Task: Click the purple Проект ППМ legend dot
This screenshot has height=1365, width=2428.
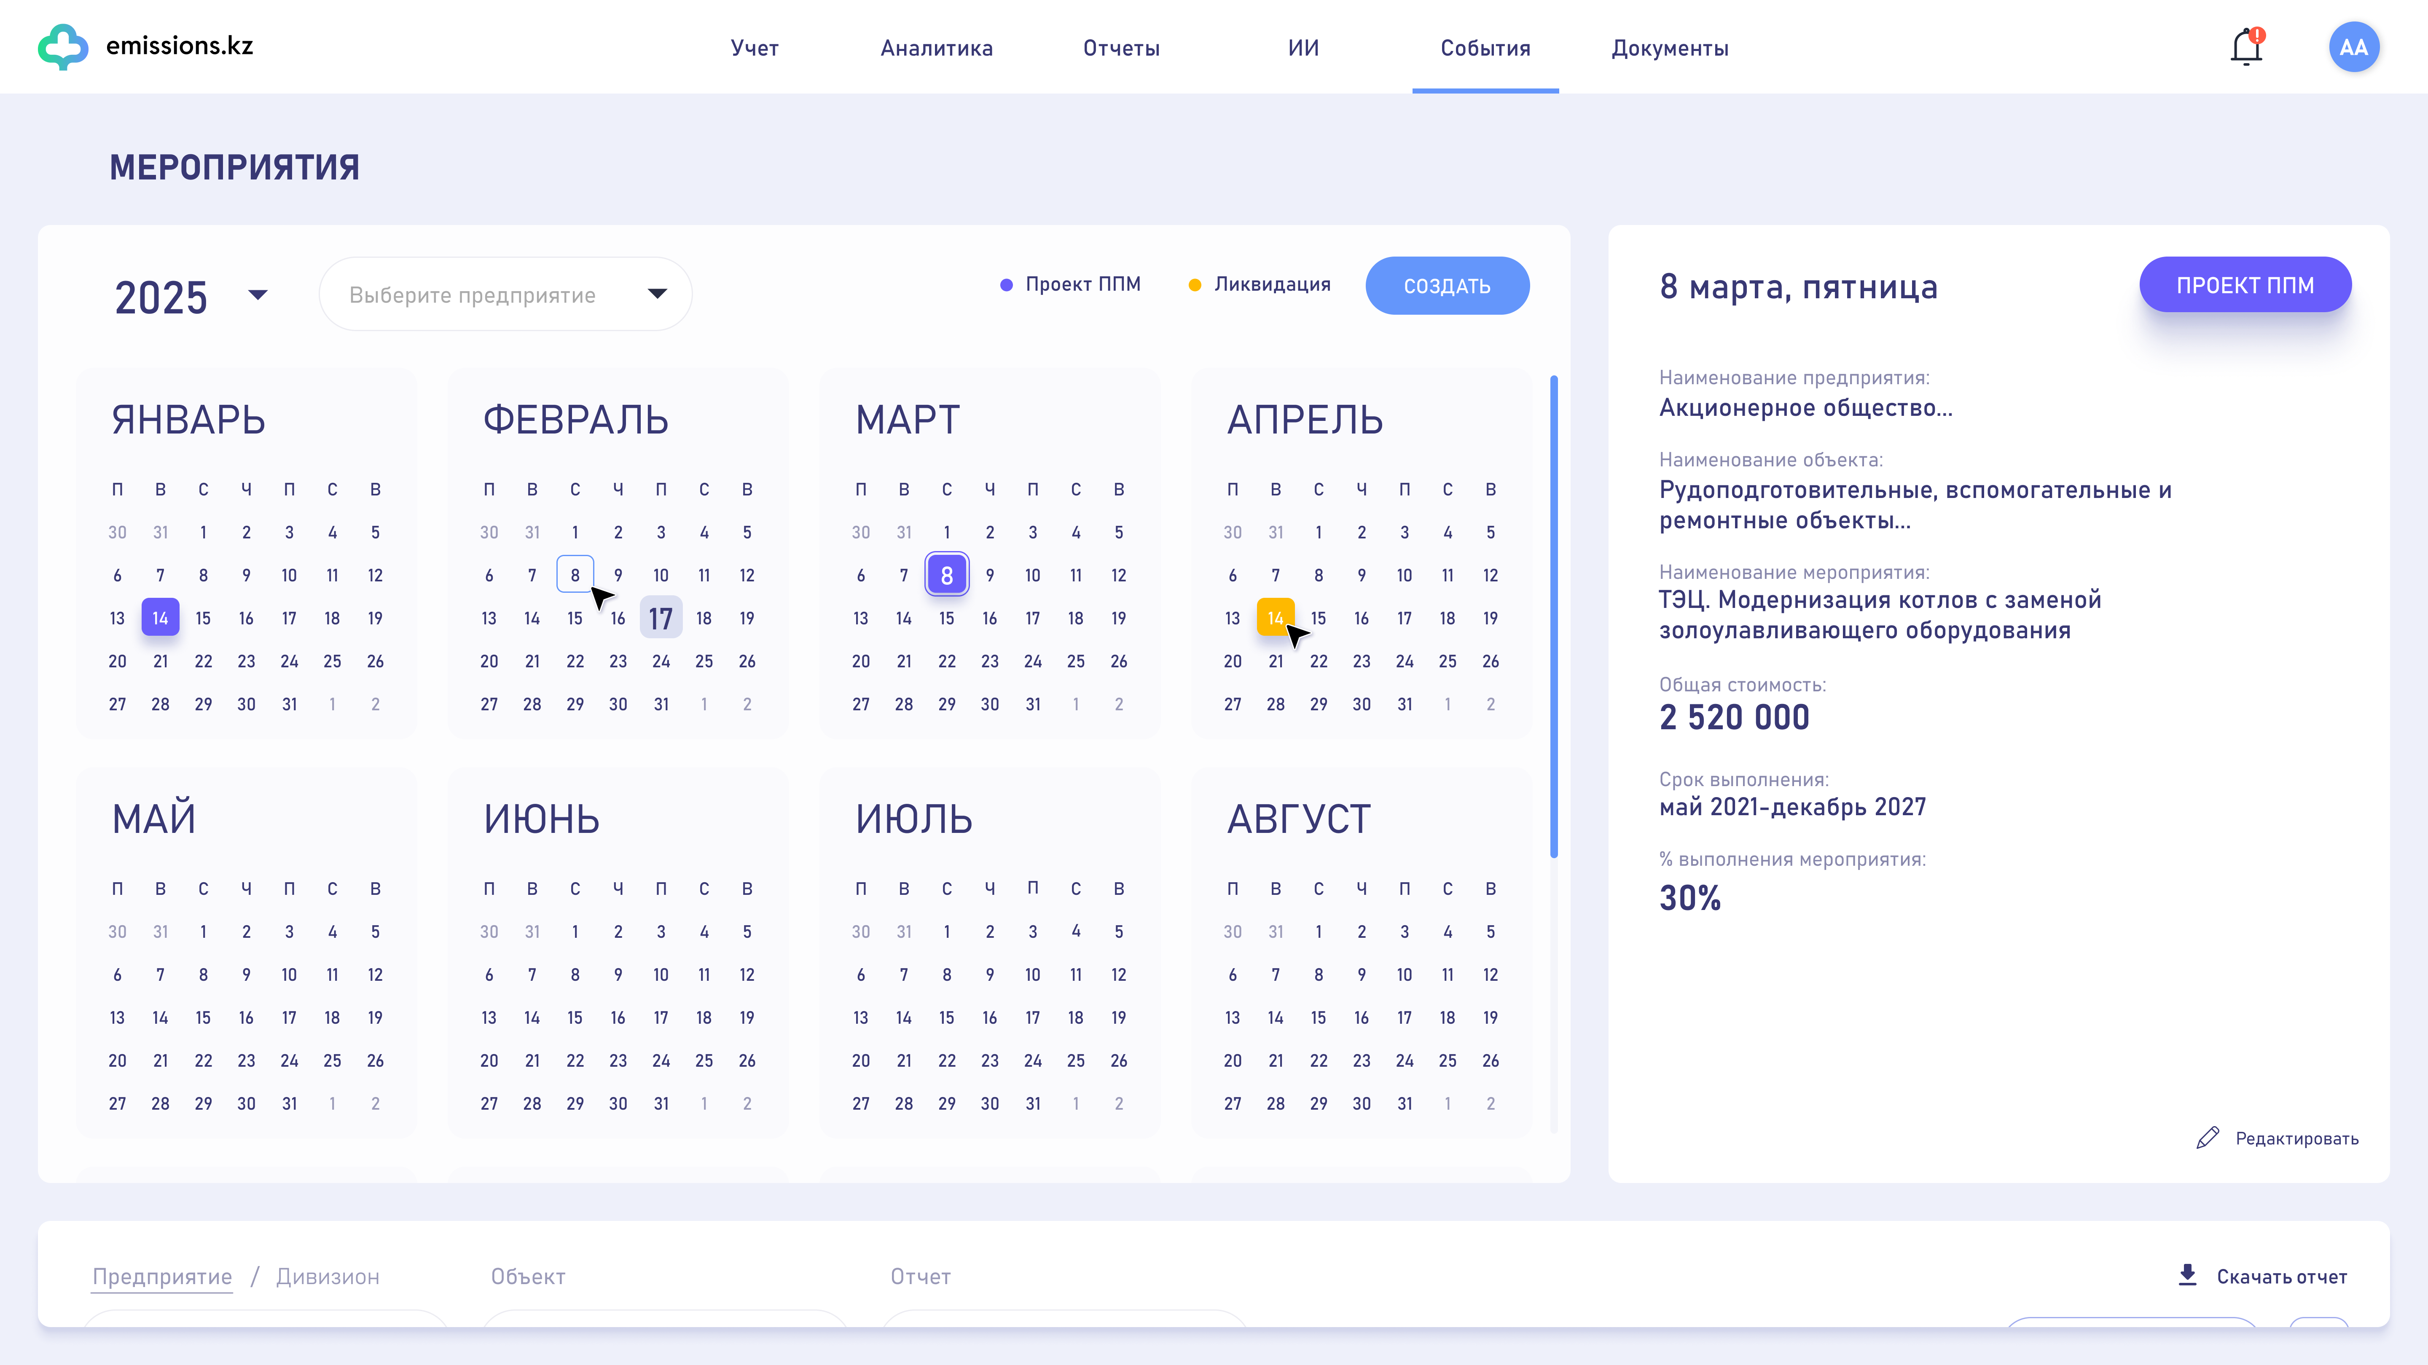Action: [1007, 284]
